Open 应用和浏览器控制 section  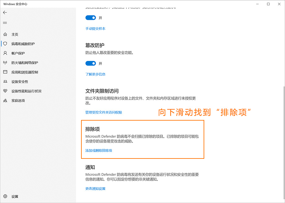(x=25, y=72)
